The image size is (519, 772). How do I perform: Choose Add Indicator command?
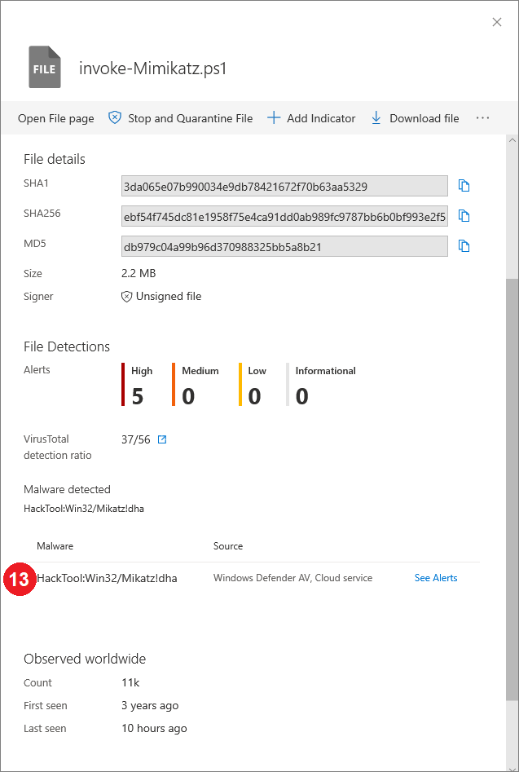click(321, 118)
